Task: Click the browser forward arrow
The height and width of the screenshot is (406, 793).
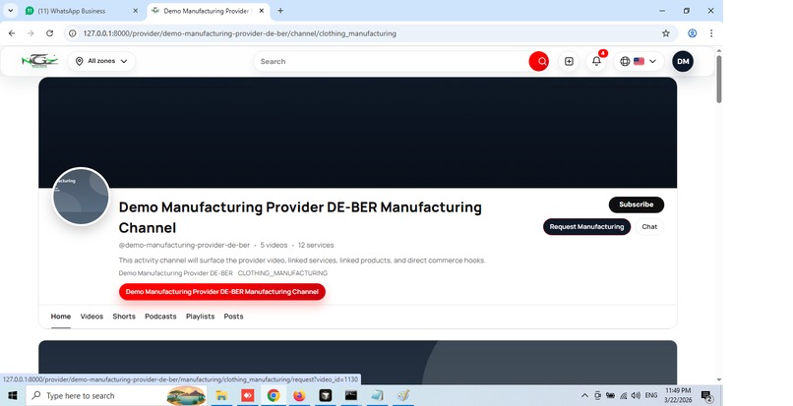Action: (30, 33)
